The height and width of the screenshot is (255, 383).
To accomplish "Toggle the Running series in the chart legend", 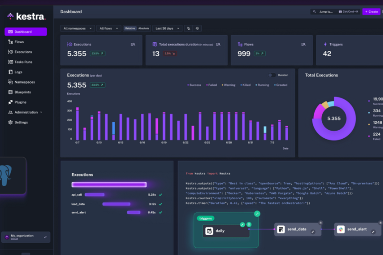I will tap(262, 85).
